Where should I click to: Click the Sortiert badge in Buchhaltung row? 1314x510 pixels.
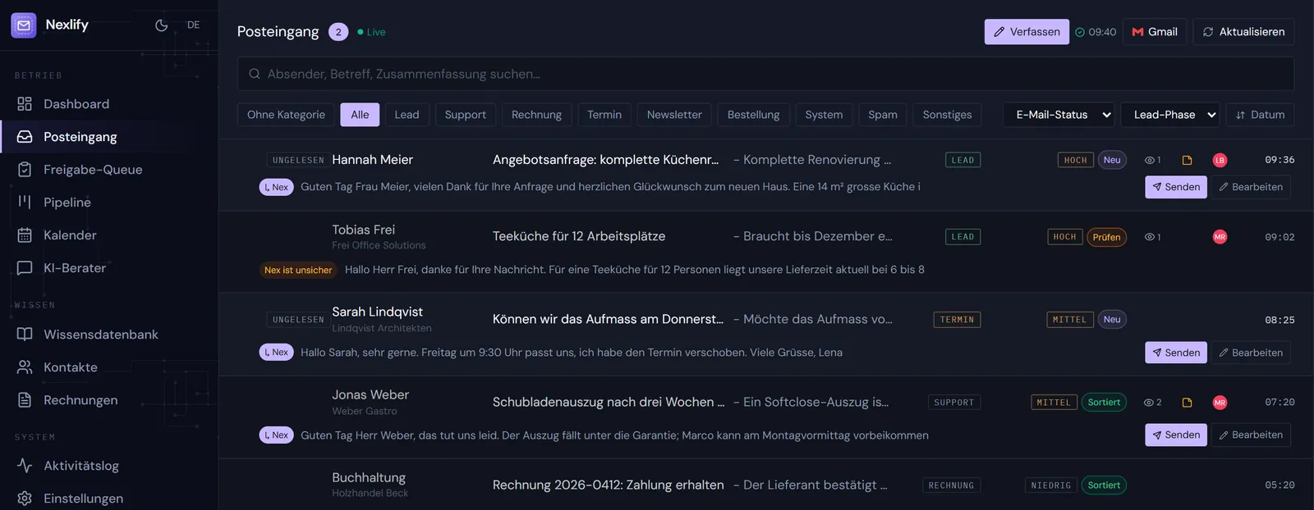click(x=1104, y=485)
